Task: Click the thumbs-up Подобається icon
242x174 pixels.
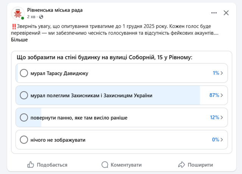Action: coord(31,165)
